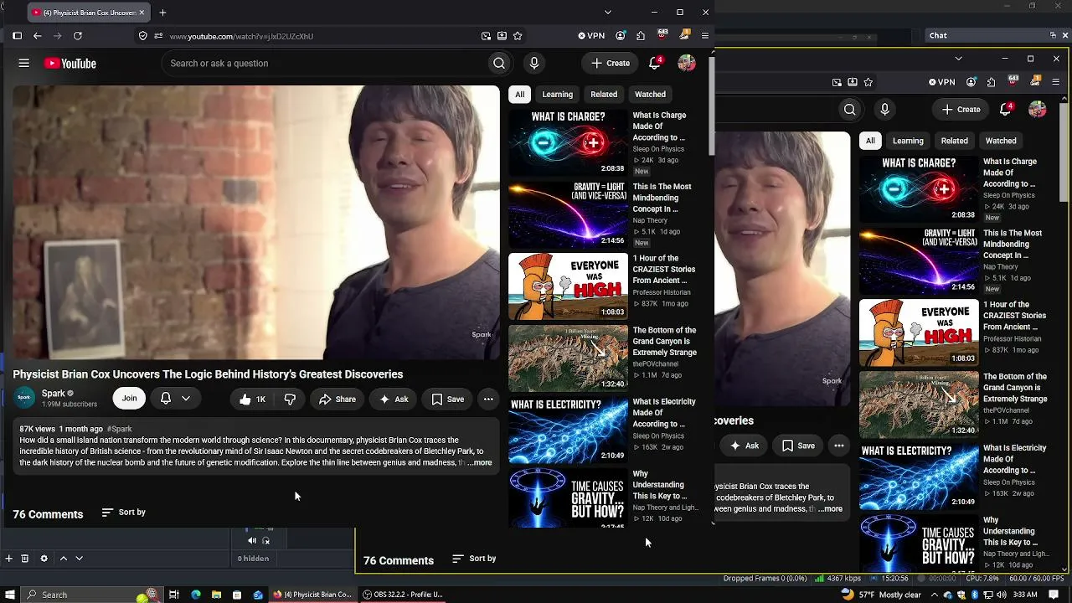
Task: Go to the YouTube home logo
Action: (70, 64)
